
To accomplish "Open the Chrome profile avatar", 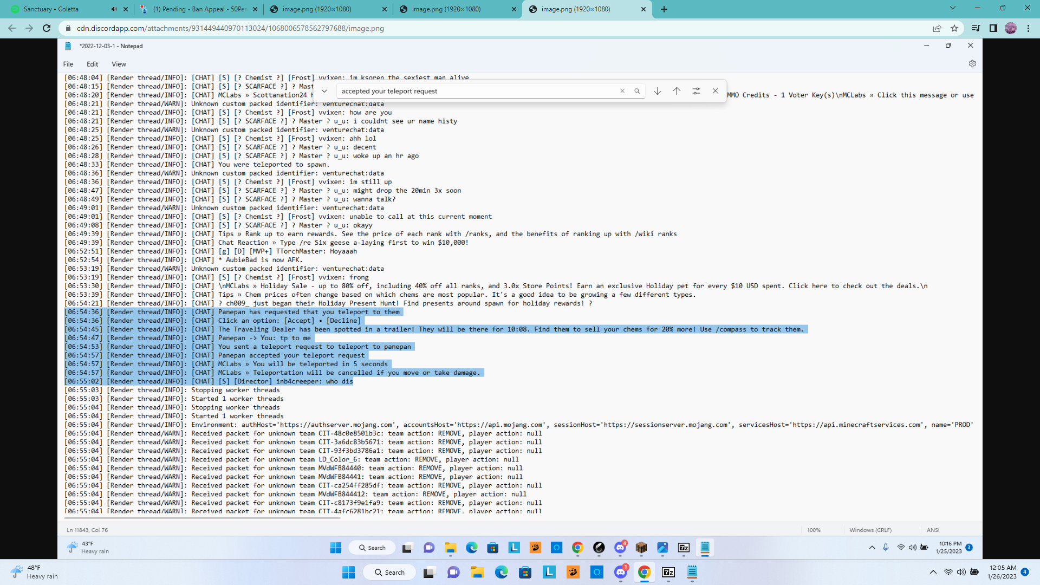I will click(x=1011, y=28).
